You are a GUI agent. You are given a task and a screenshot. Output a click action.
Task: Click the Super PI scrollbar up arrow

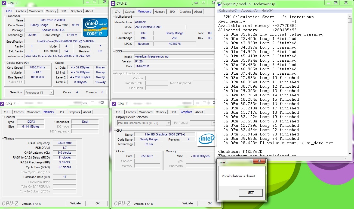350,16
